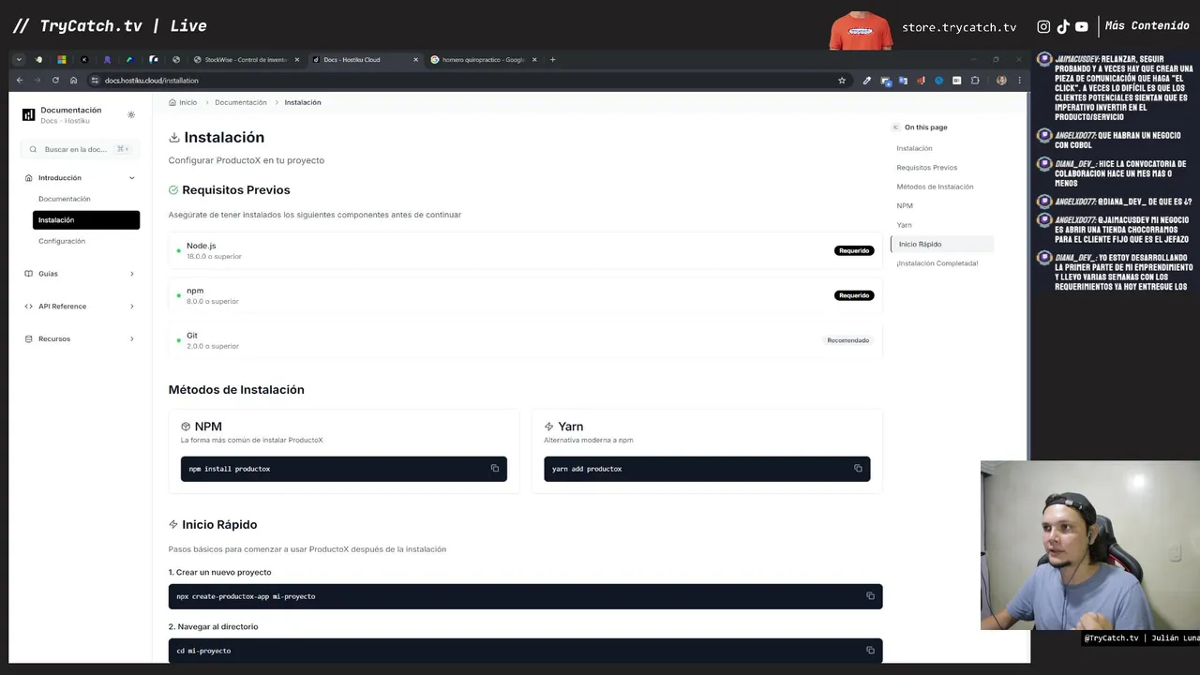Close the Docs - Hostiku Cloud tab
1200x675 pixels.
415,60
